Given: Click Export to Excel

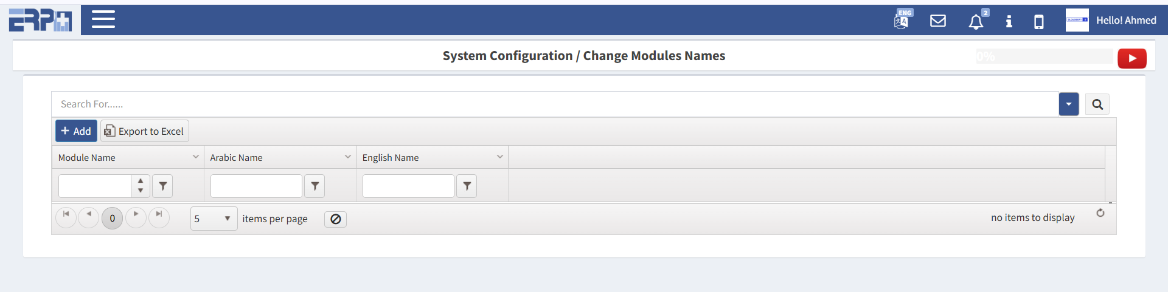Looking at the screenshot, I should click(x=145, y=131).
